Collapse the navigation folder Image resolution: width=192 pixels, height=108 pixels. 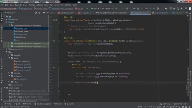9,76
